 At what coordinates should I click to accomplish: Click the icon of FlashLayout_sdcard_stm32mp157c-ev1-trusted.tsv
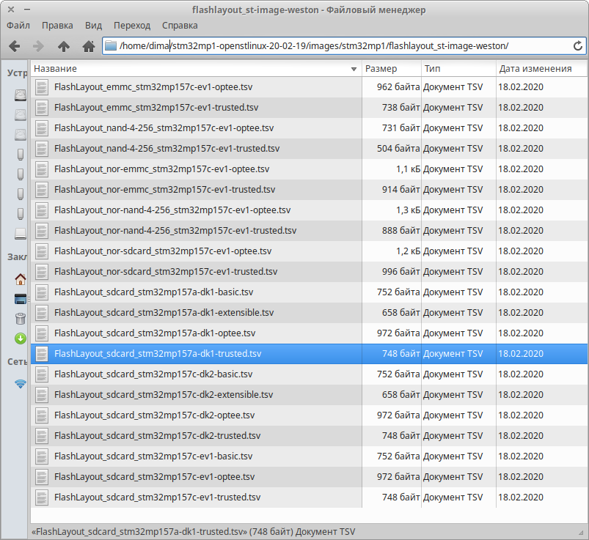coord(42,498)
